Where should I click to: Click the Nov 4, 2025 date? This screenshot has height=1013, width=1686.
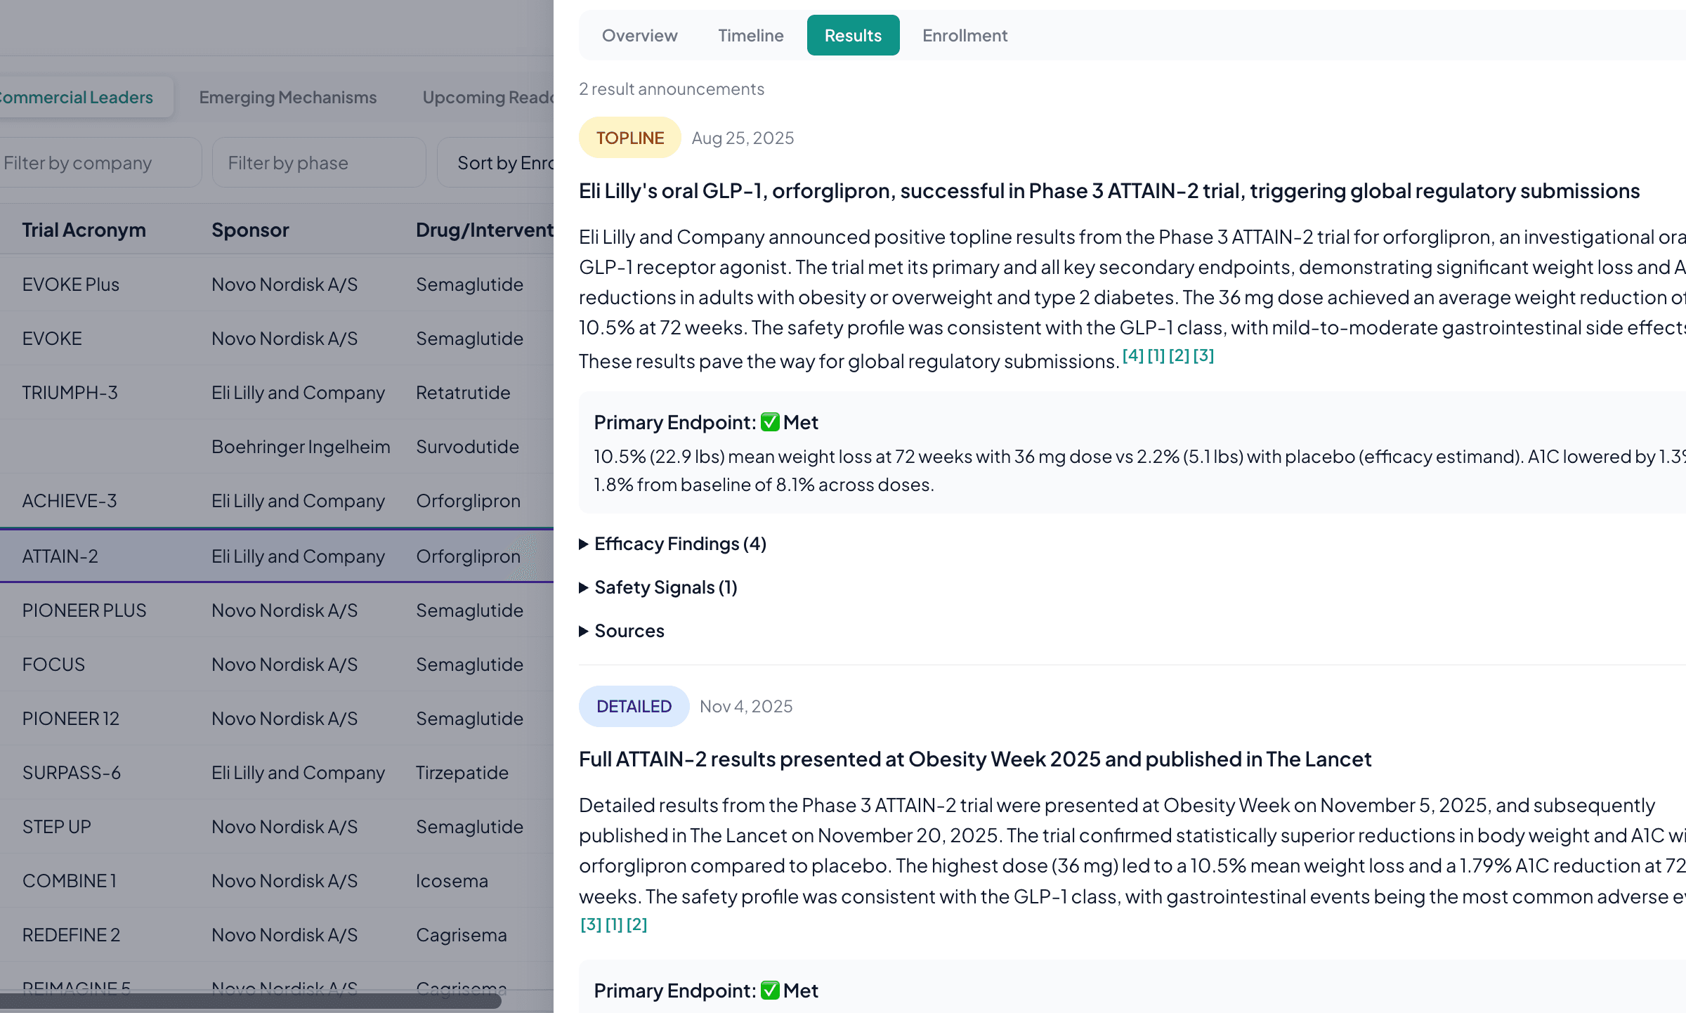pyautogui.click(x=746, y=706)
